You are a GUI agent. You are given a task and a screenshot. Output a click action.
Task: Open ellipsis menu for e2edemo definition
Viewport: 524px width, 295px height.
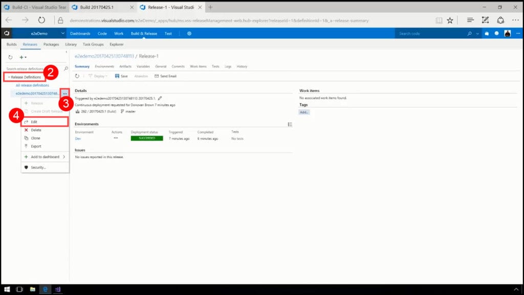(x=65, y=94)
